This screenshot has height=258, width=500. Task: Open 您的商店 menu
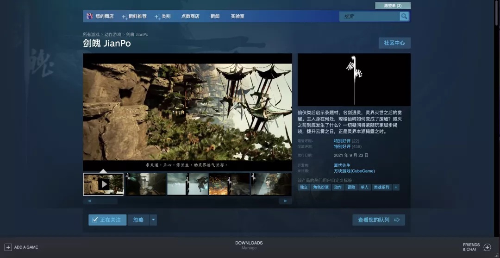tap(104, 16)
